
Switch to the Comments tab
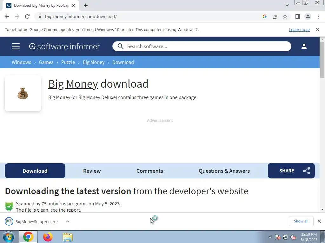(x=150, y=171)
